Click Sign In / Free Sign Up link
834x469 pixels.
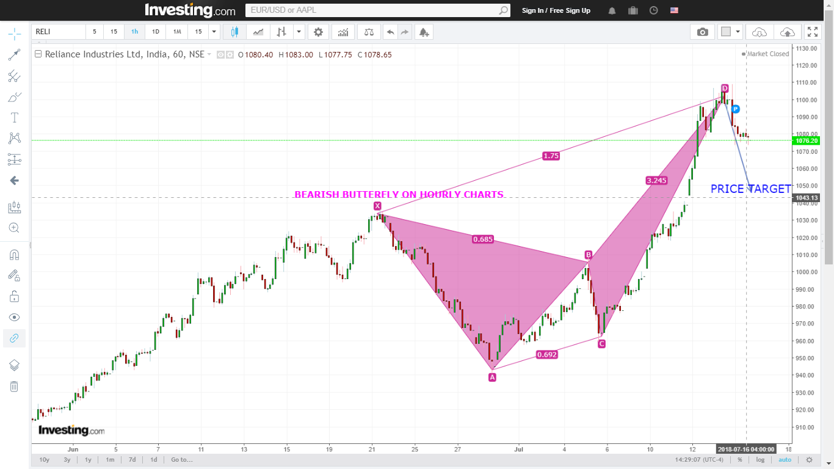coord(556,10)
